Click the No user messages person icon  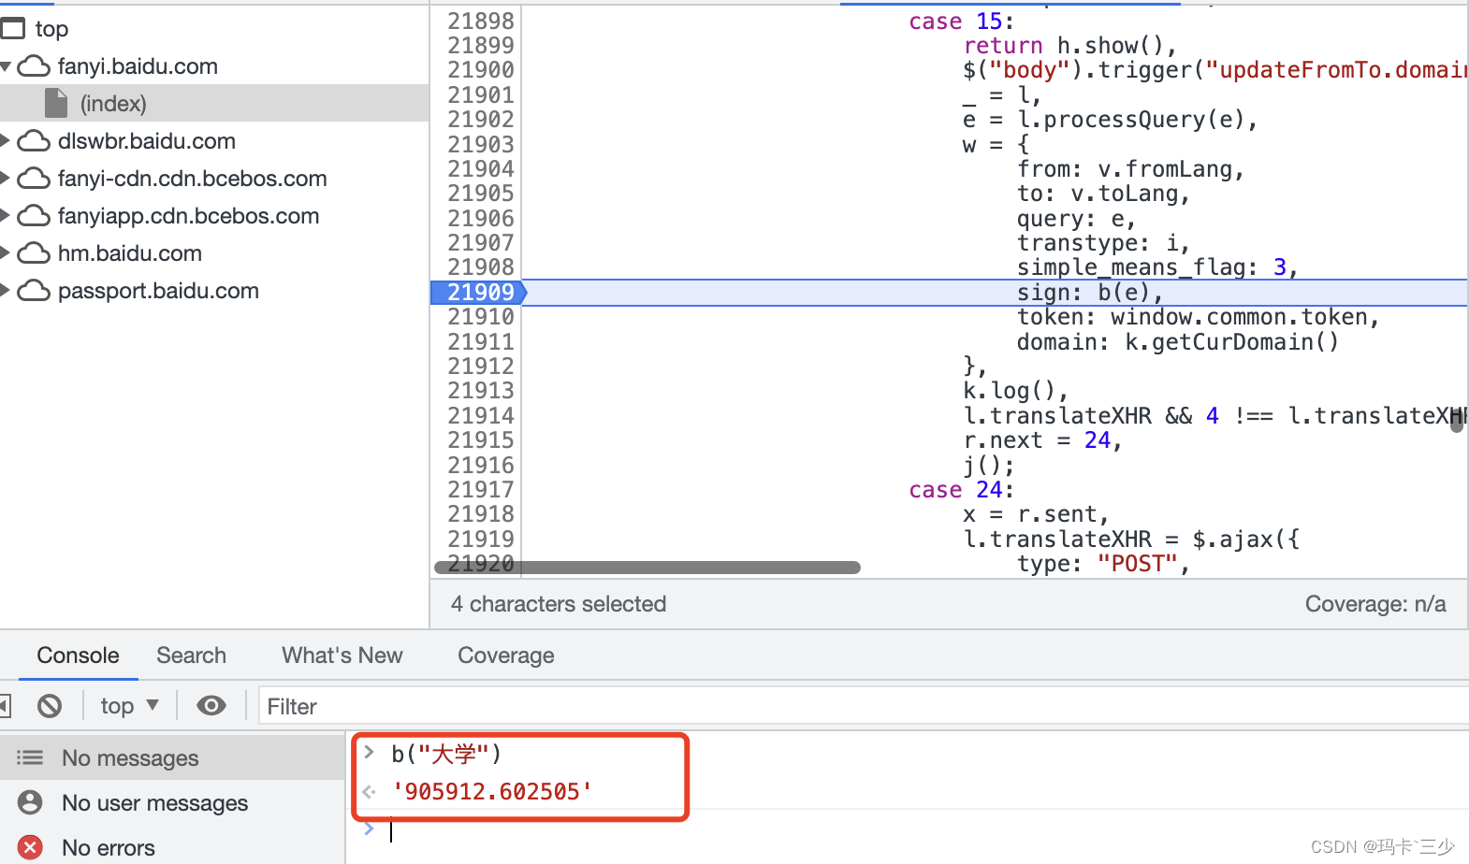(x=30, y=802)
